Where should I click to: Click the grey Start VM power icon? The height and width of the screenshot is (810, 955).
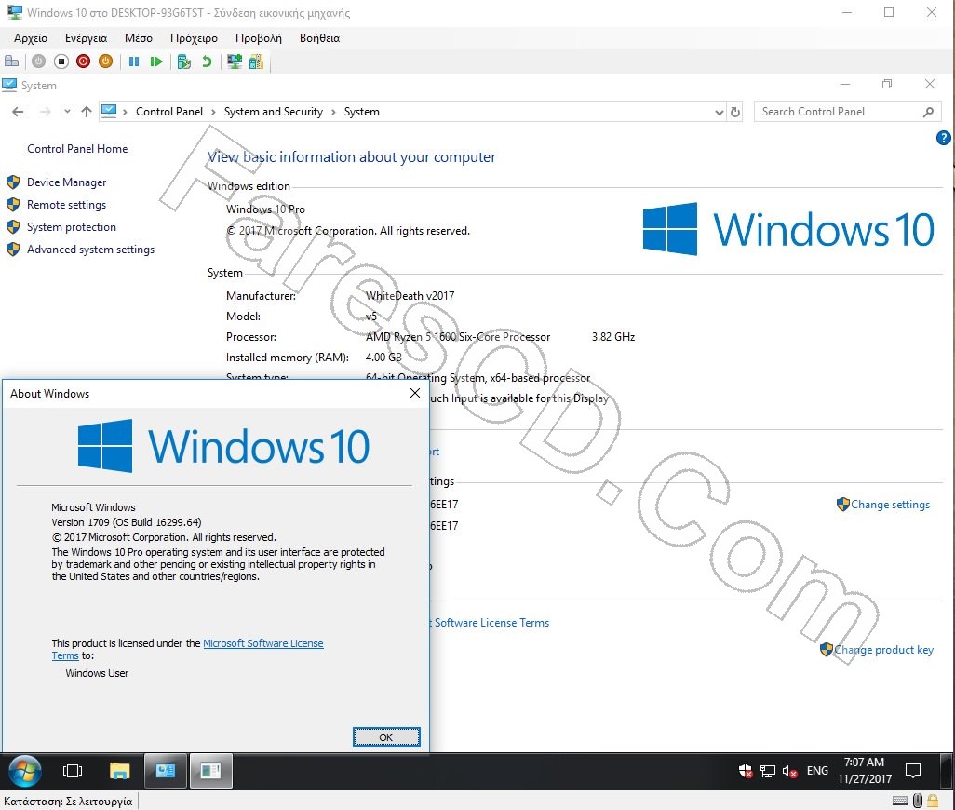[x=38, y=61]
